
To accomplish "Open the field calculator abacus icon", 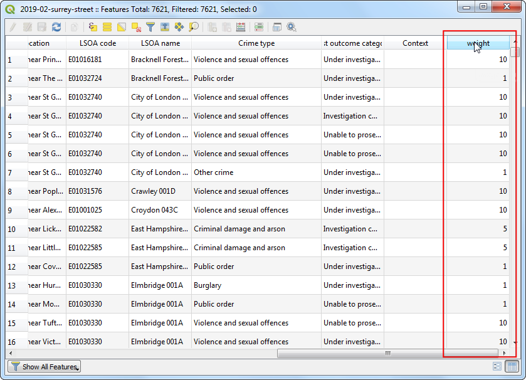I will click(241, 27).
